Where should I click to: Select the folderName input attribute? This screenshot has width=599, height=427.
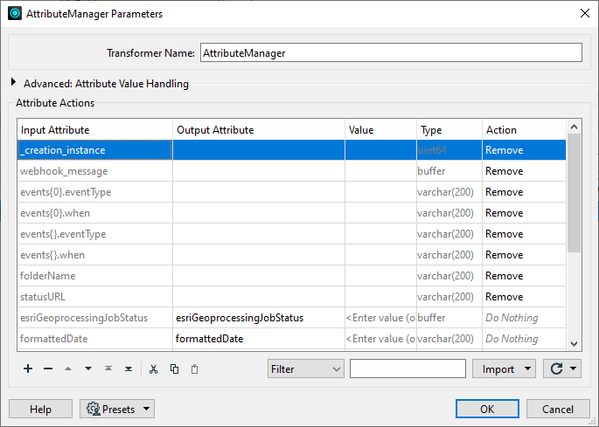click(94, 276)
